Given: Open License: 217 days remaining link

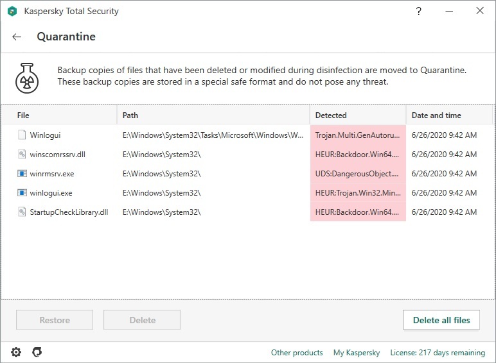Looking at the screenshot, I should (438, 353).
